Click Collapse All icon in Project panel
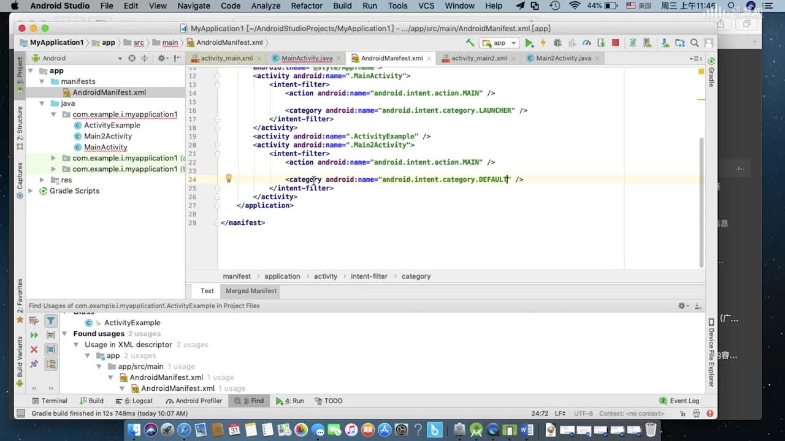This screenshot has width=785, height=441. tap(145, 58)
